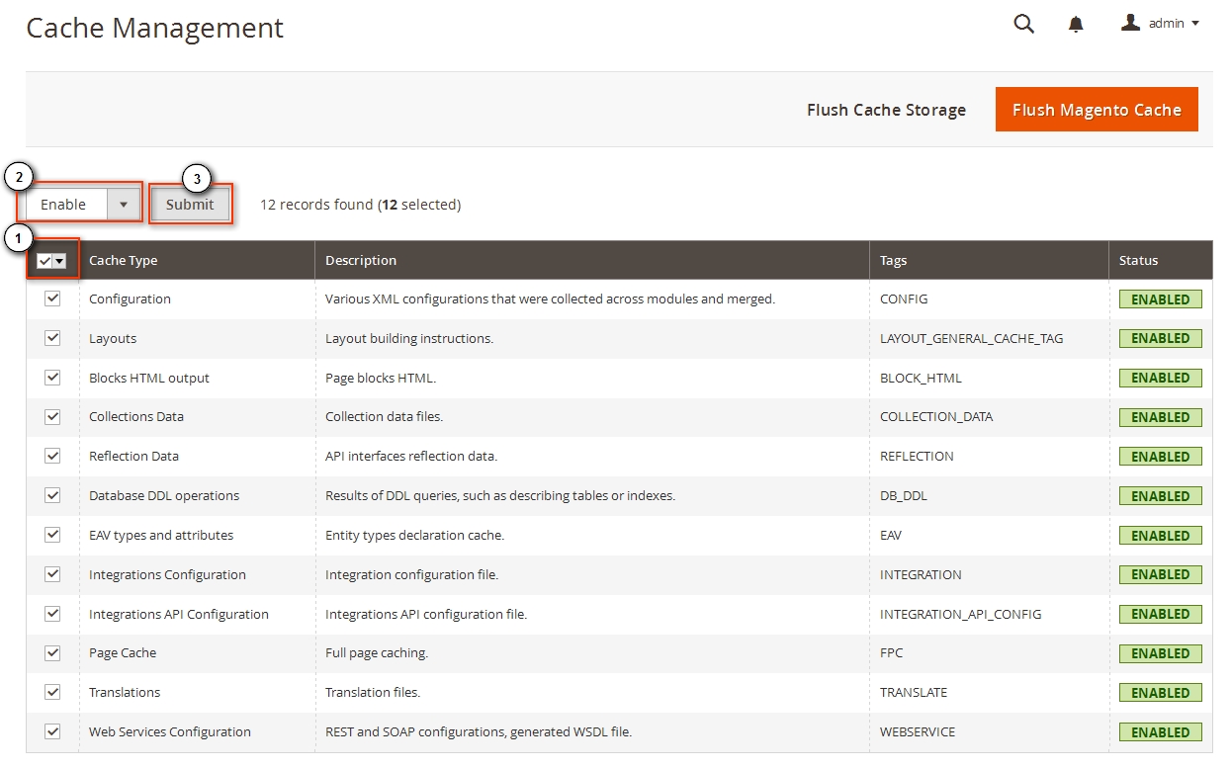This screenshot has height=769, width=1232.
Task: Click the EAV types and attributes row
Action: (x=161, y=536)
